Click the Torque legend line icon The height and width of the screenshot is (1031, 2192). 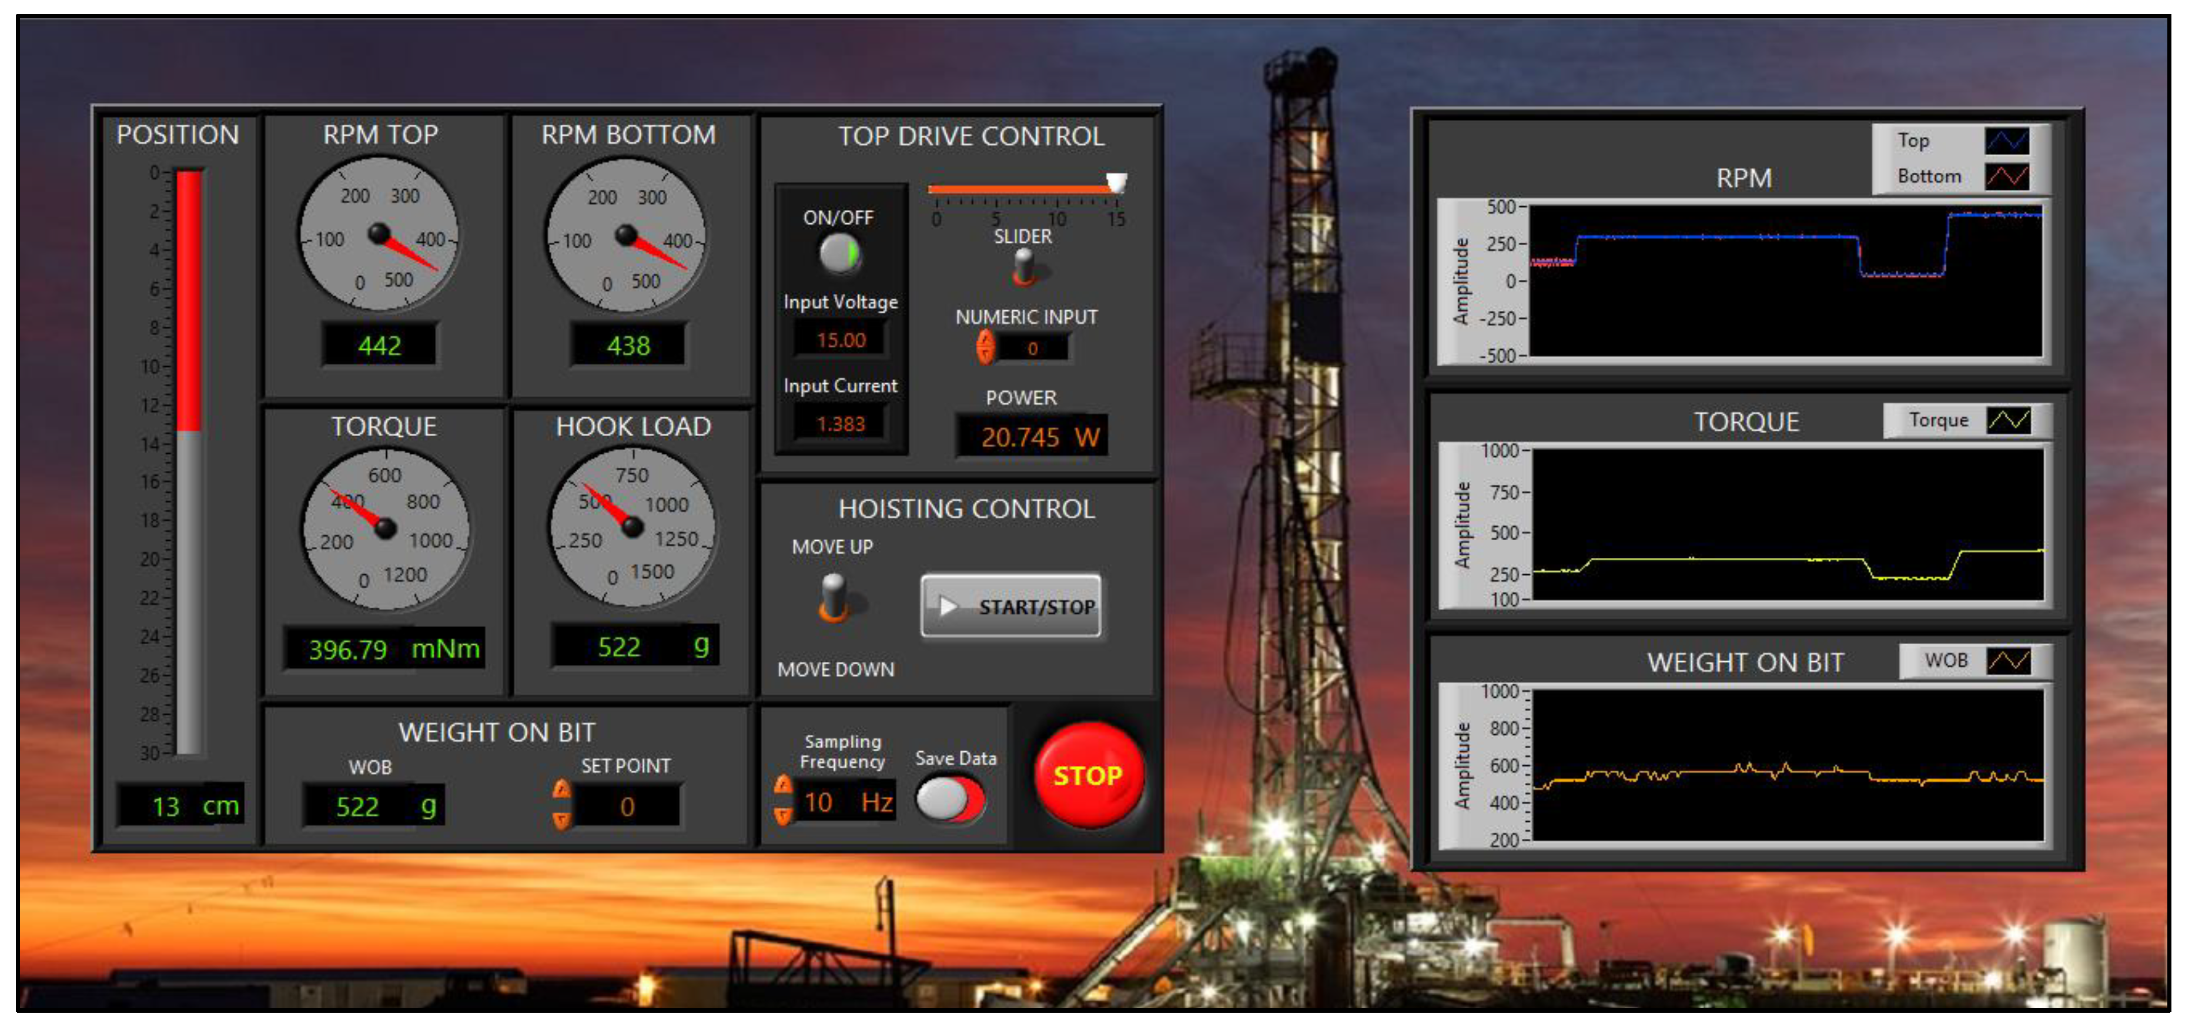pyautogui.click(x=2008, y=420)
